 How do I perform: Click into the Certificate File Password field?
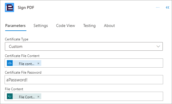tap(84, 80)
